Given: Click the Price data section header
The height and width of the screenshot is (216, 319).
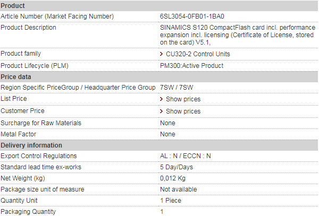Looking at the screenshot, I should 159,77.
